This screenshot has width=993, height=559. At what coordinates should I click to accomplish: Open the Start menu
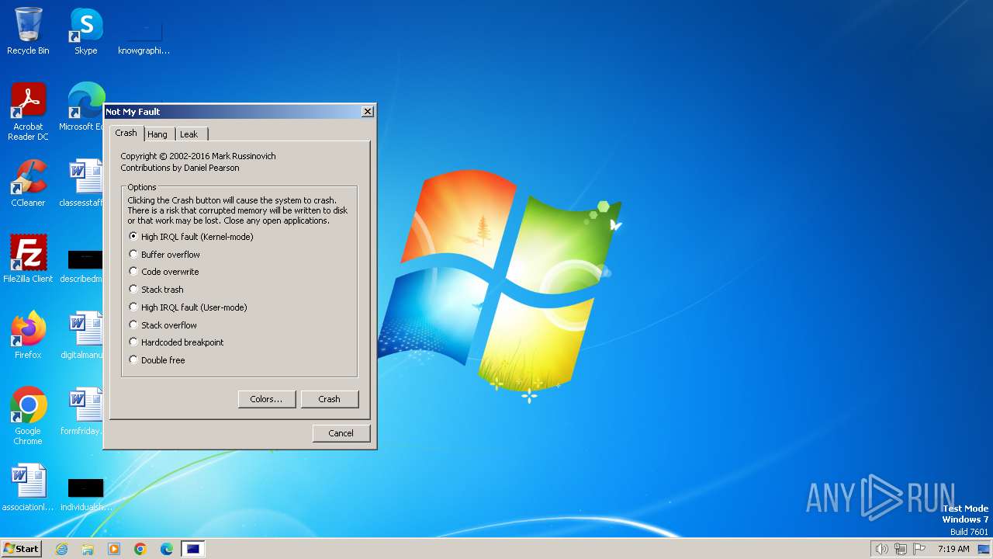point(22,549)
